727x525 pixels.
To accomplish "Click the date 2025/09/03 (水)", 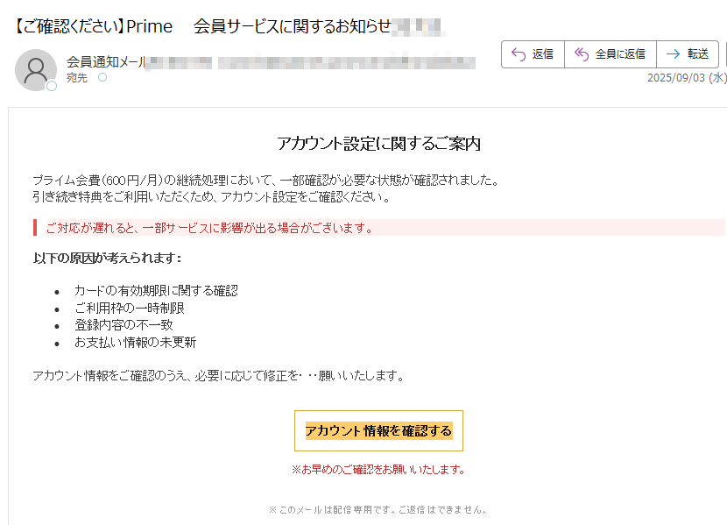I will [x=687, y=77].
